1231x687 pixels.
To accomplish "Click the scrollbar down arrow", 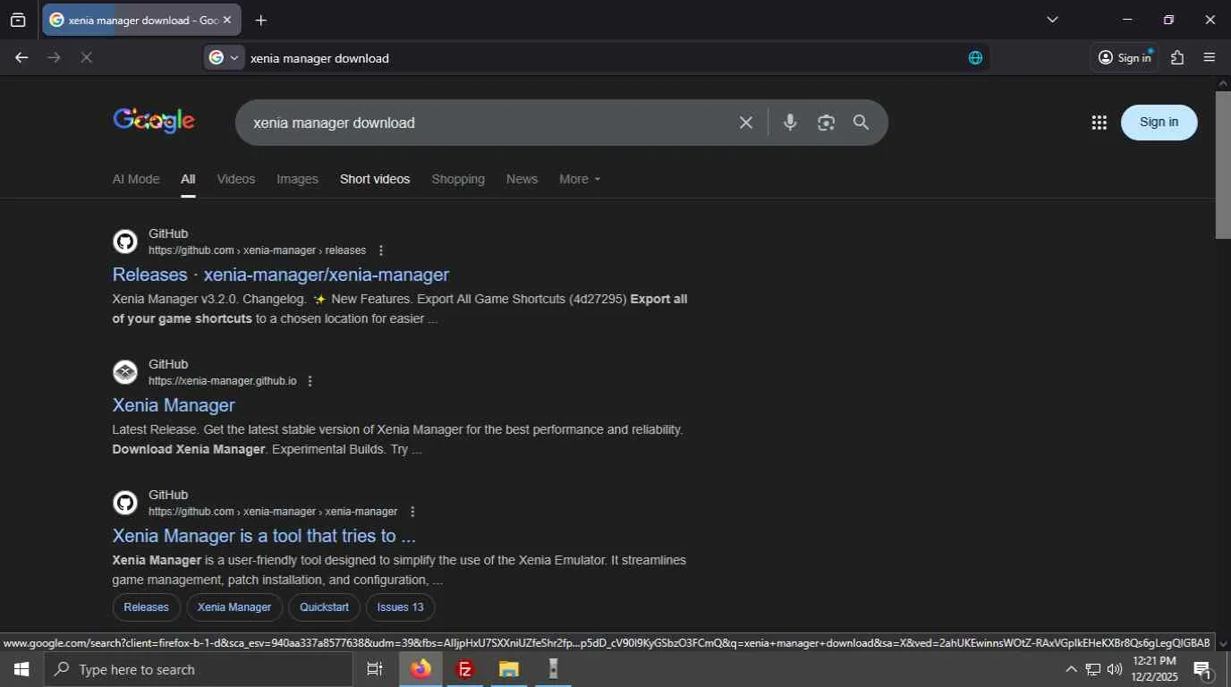I will tap(1223, 643).
